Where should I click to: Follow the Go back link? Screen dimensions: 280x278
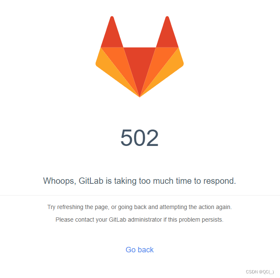[140, 249]
